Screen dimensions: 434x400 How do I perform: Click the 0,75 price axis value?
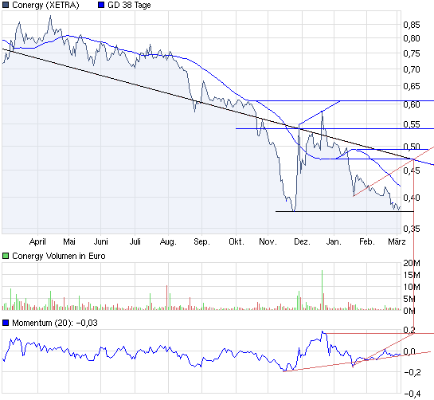pos(412,53)
